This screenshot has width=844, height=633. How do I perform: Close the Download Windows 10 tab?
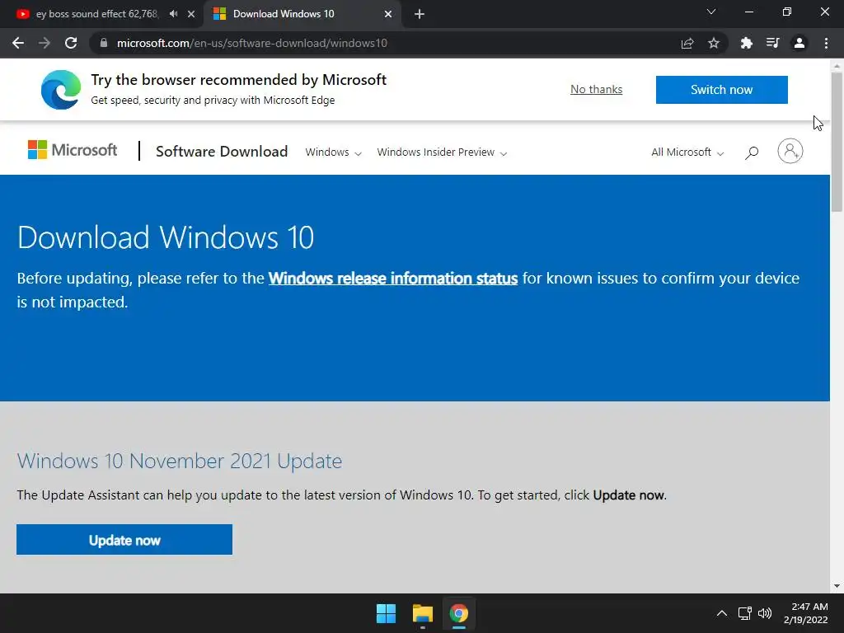pyautogui.click(x=388, y=14)
